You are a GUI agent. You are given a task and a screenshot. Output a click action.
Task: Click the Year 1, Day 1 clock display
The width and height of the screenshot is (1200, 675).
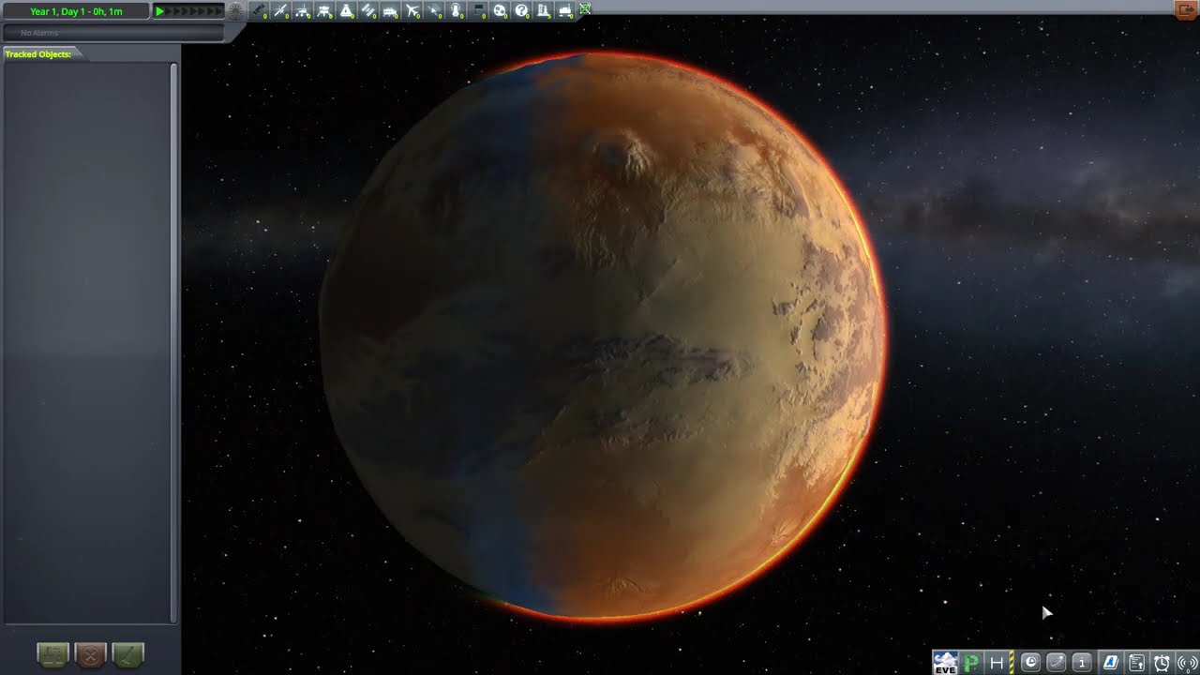(x=76, y=11)
